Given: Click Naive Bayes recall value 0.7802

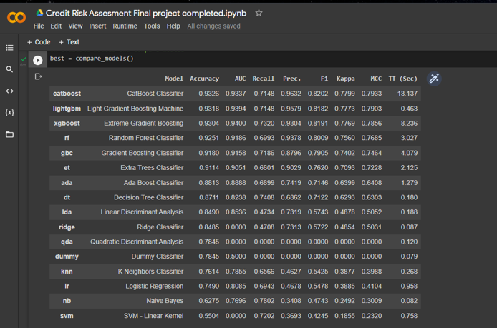Looking at the screenshot, I should pos(264,301).
